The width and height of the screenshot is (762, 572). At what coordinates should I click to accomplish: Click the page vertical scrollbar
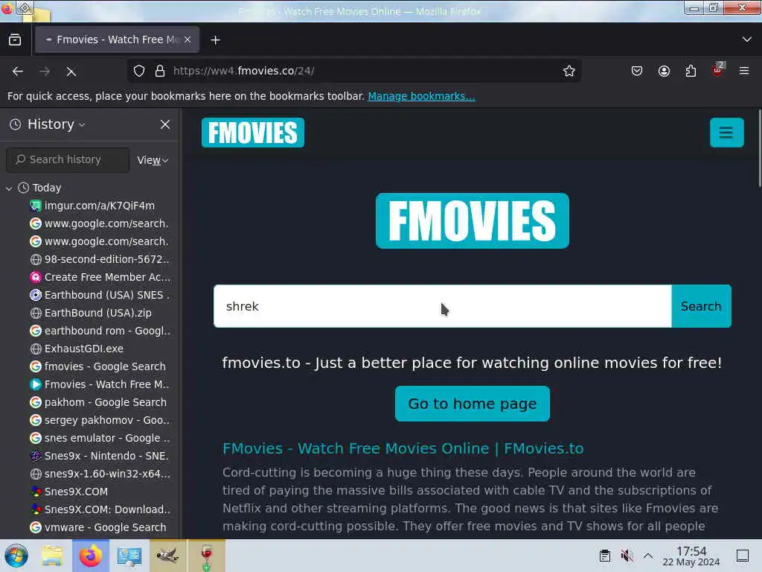759,148
